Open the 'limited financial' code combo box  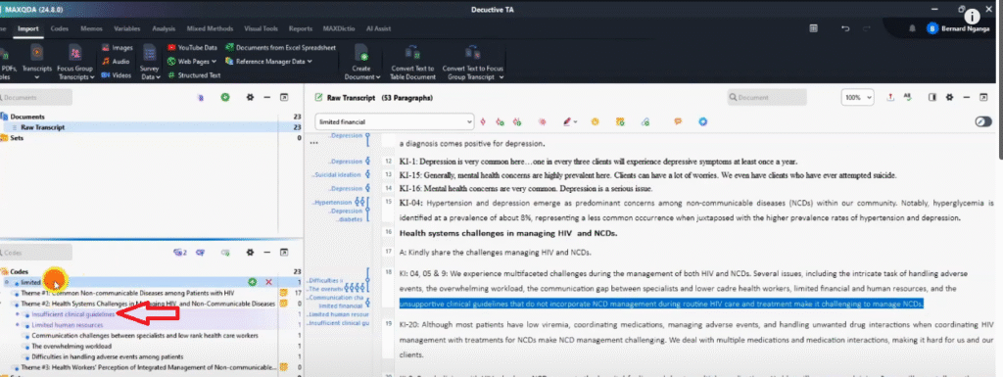point(395,121)
